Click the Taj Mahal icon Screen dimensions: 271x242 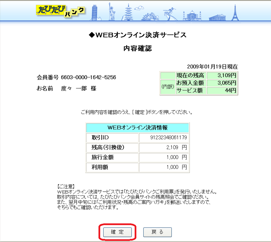pos(193,15)
